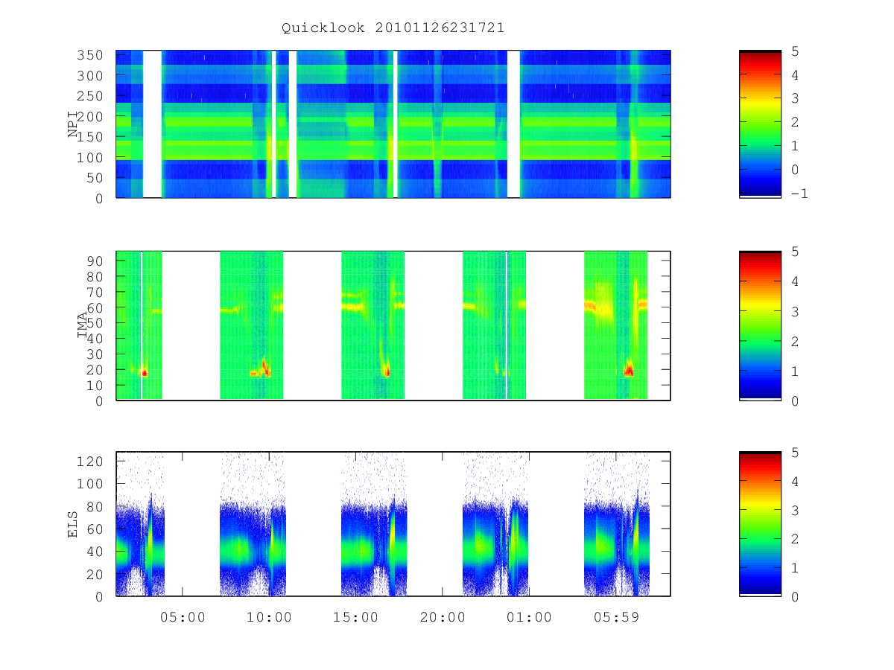
Task: Select the IMA spectrogram panel
Action: [393, 326]
